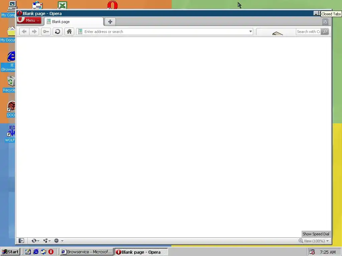The height and width of the screenshot is (256, 342).
Task: Click the page icon in address field
Action: pyautogui.click(x=80, y=32)
